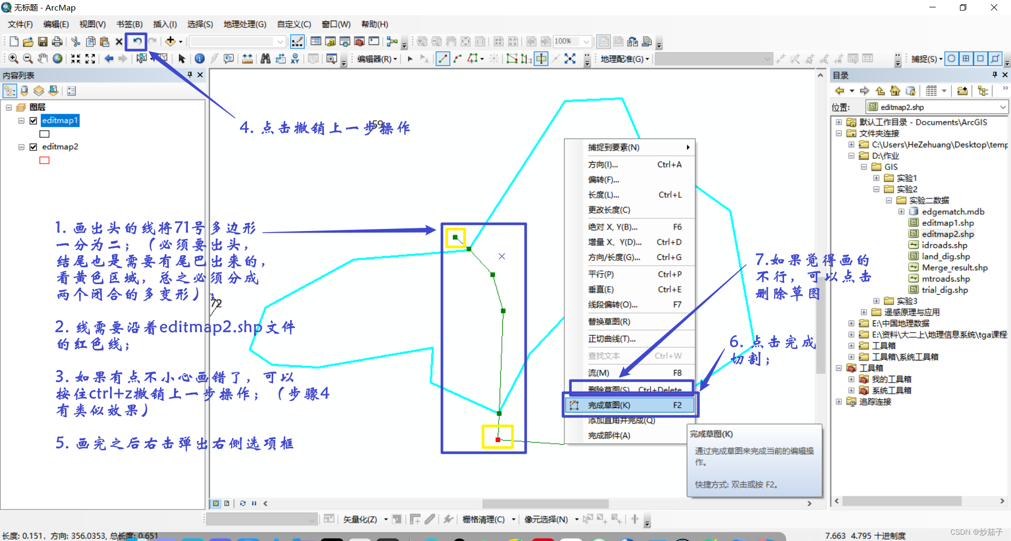Choose 绝对 X, Y(B)... in context menu
1011x541 pixels.
tap(630, 227)
